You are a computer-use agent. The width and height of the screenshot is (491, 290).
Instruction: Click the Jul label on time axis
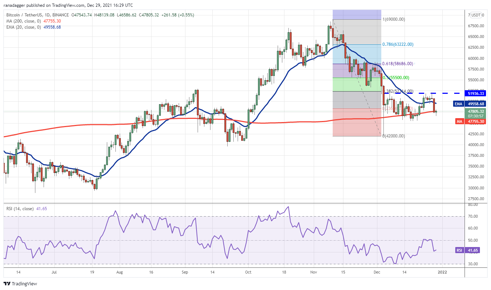(54, 272)
